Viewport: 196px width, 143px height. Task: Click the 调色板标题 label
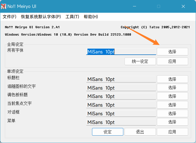tap(17, 95)
